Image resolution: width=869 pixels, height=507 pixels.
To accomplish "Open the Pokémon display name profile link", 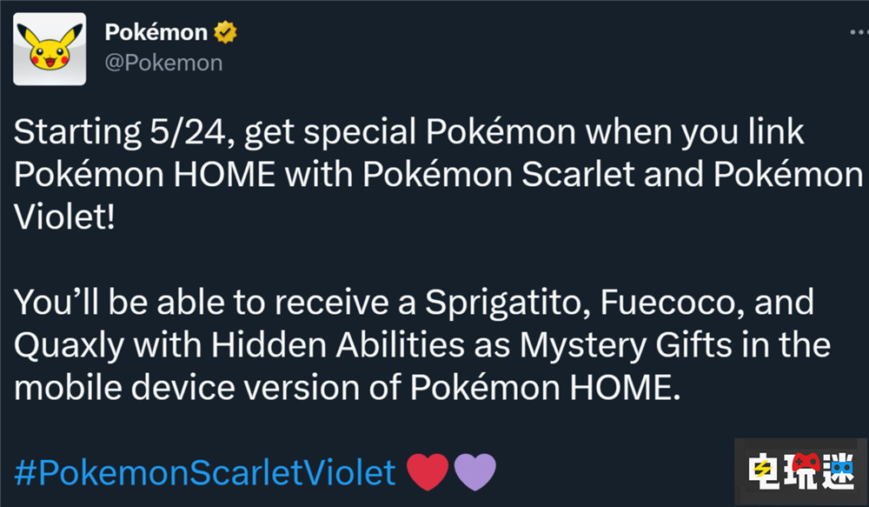I will tap(156, 33).
